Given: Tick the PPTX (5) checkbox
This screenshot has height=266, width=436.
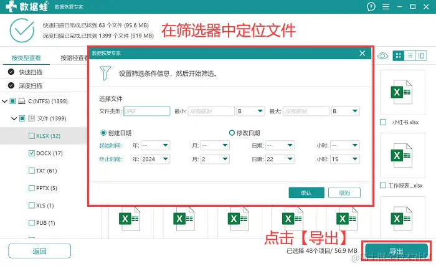Looking at the screenshot, I should [31, 188].
